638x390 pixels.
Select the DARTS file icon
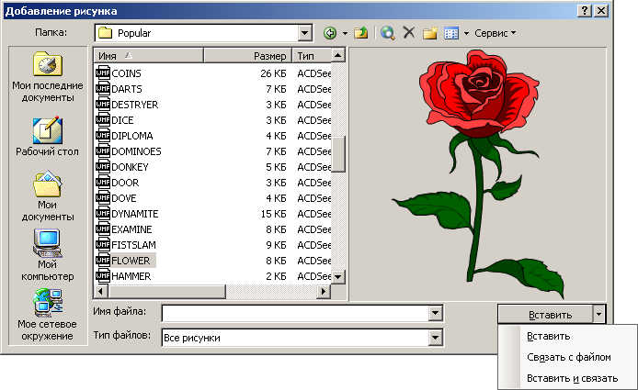[103, 89]
